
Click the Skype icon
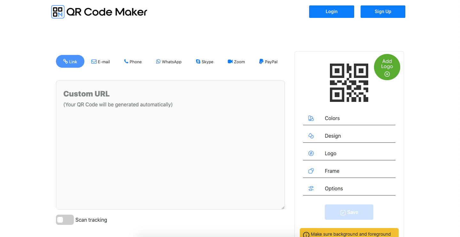198,61
